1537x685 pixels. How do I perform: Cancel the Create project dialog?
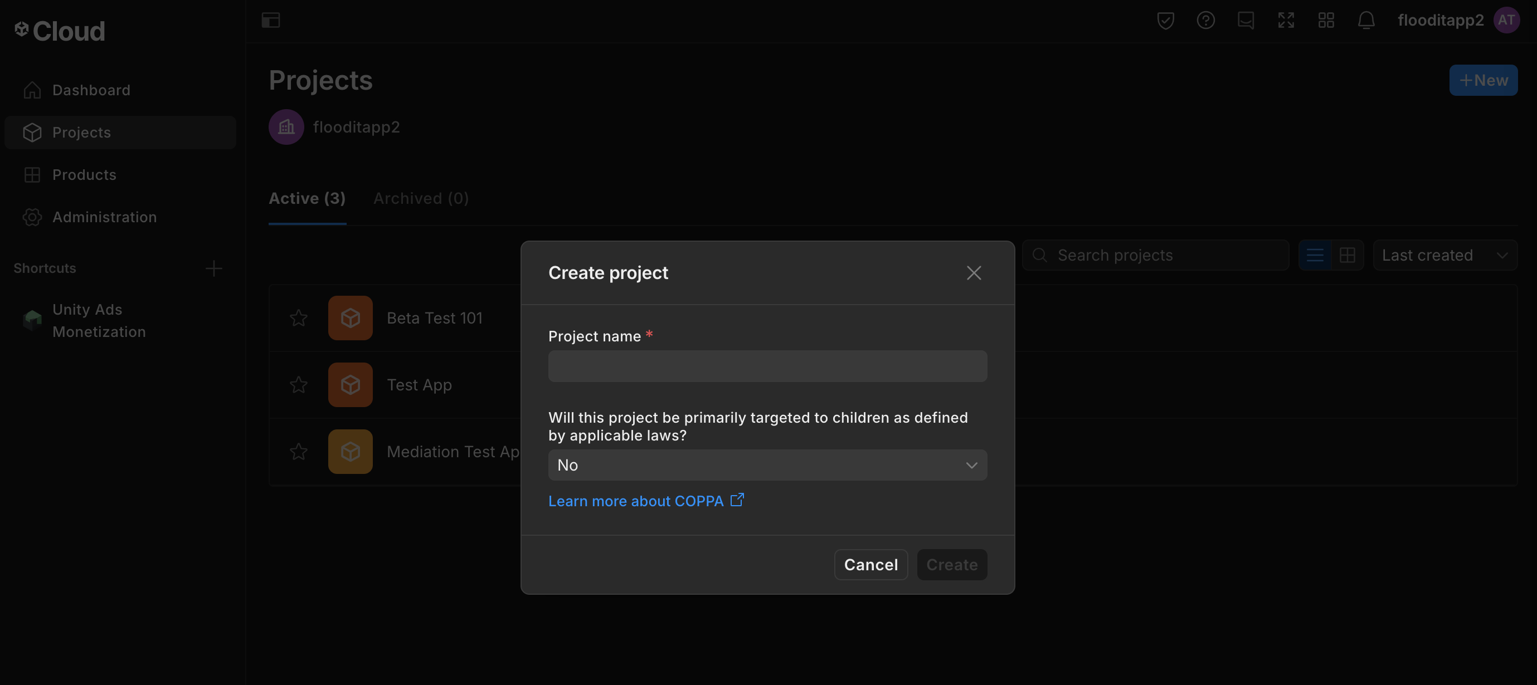pos(870,564)
